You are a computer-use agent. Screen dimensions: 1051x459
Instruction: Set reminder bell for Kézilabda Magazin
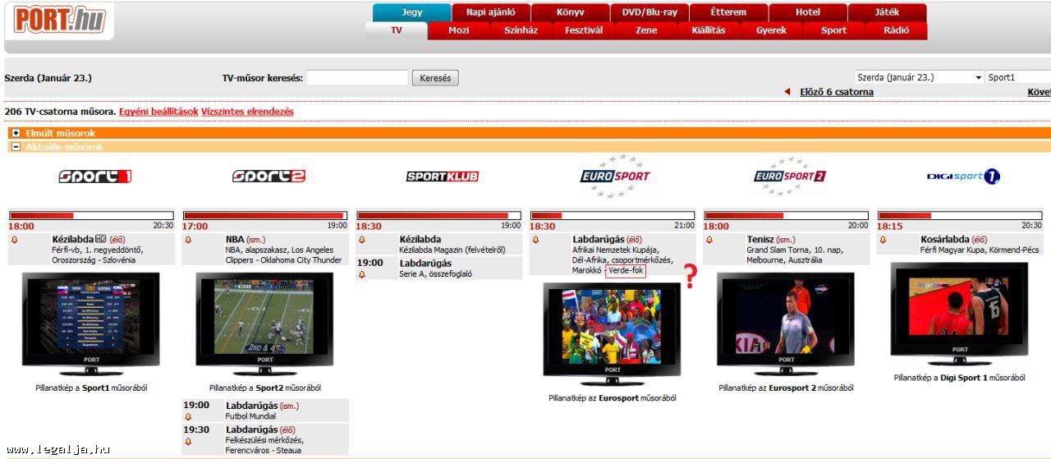[362, 240]
